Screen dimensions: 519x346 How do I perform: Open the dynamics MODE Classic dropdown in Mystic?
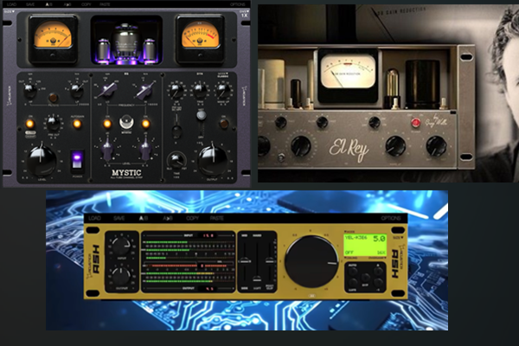point(223,75)
